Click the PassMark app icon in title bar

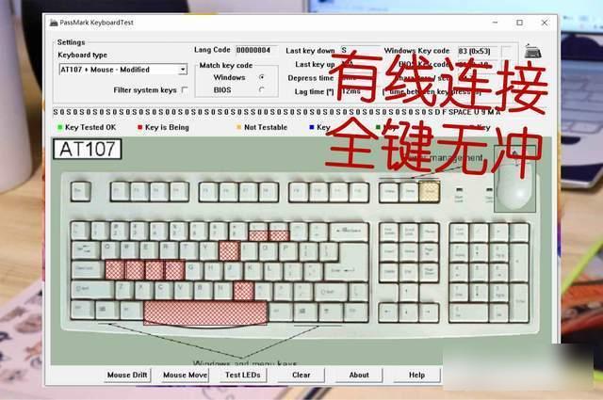54,22
